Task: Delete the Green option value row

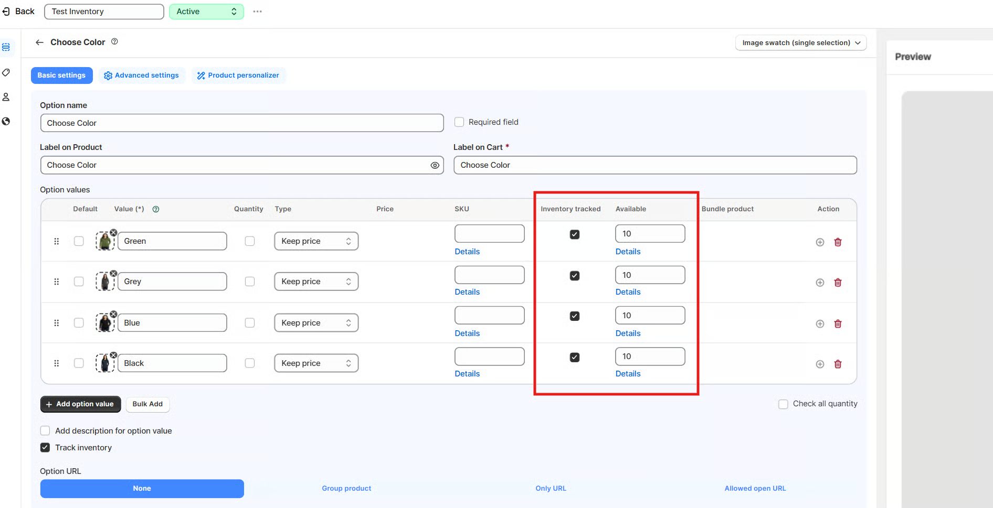Action: click(x=838, y=242)
